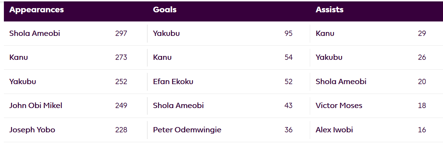The height and width of the screenshot is (145, 443).
Task: Select Kanu in the Appearances list
Action: click(19, 57)
